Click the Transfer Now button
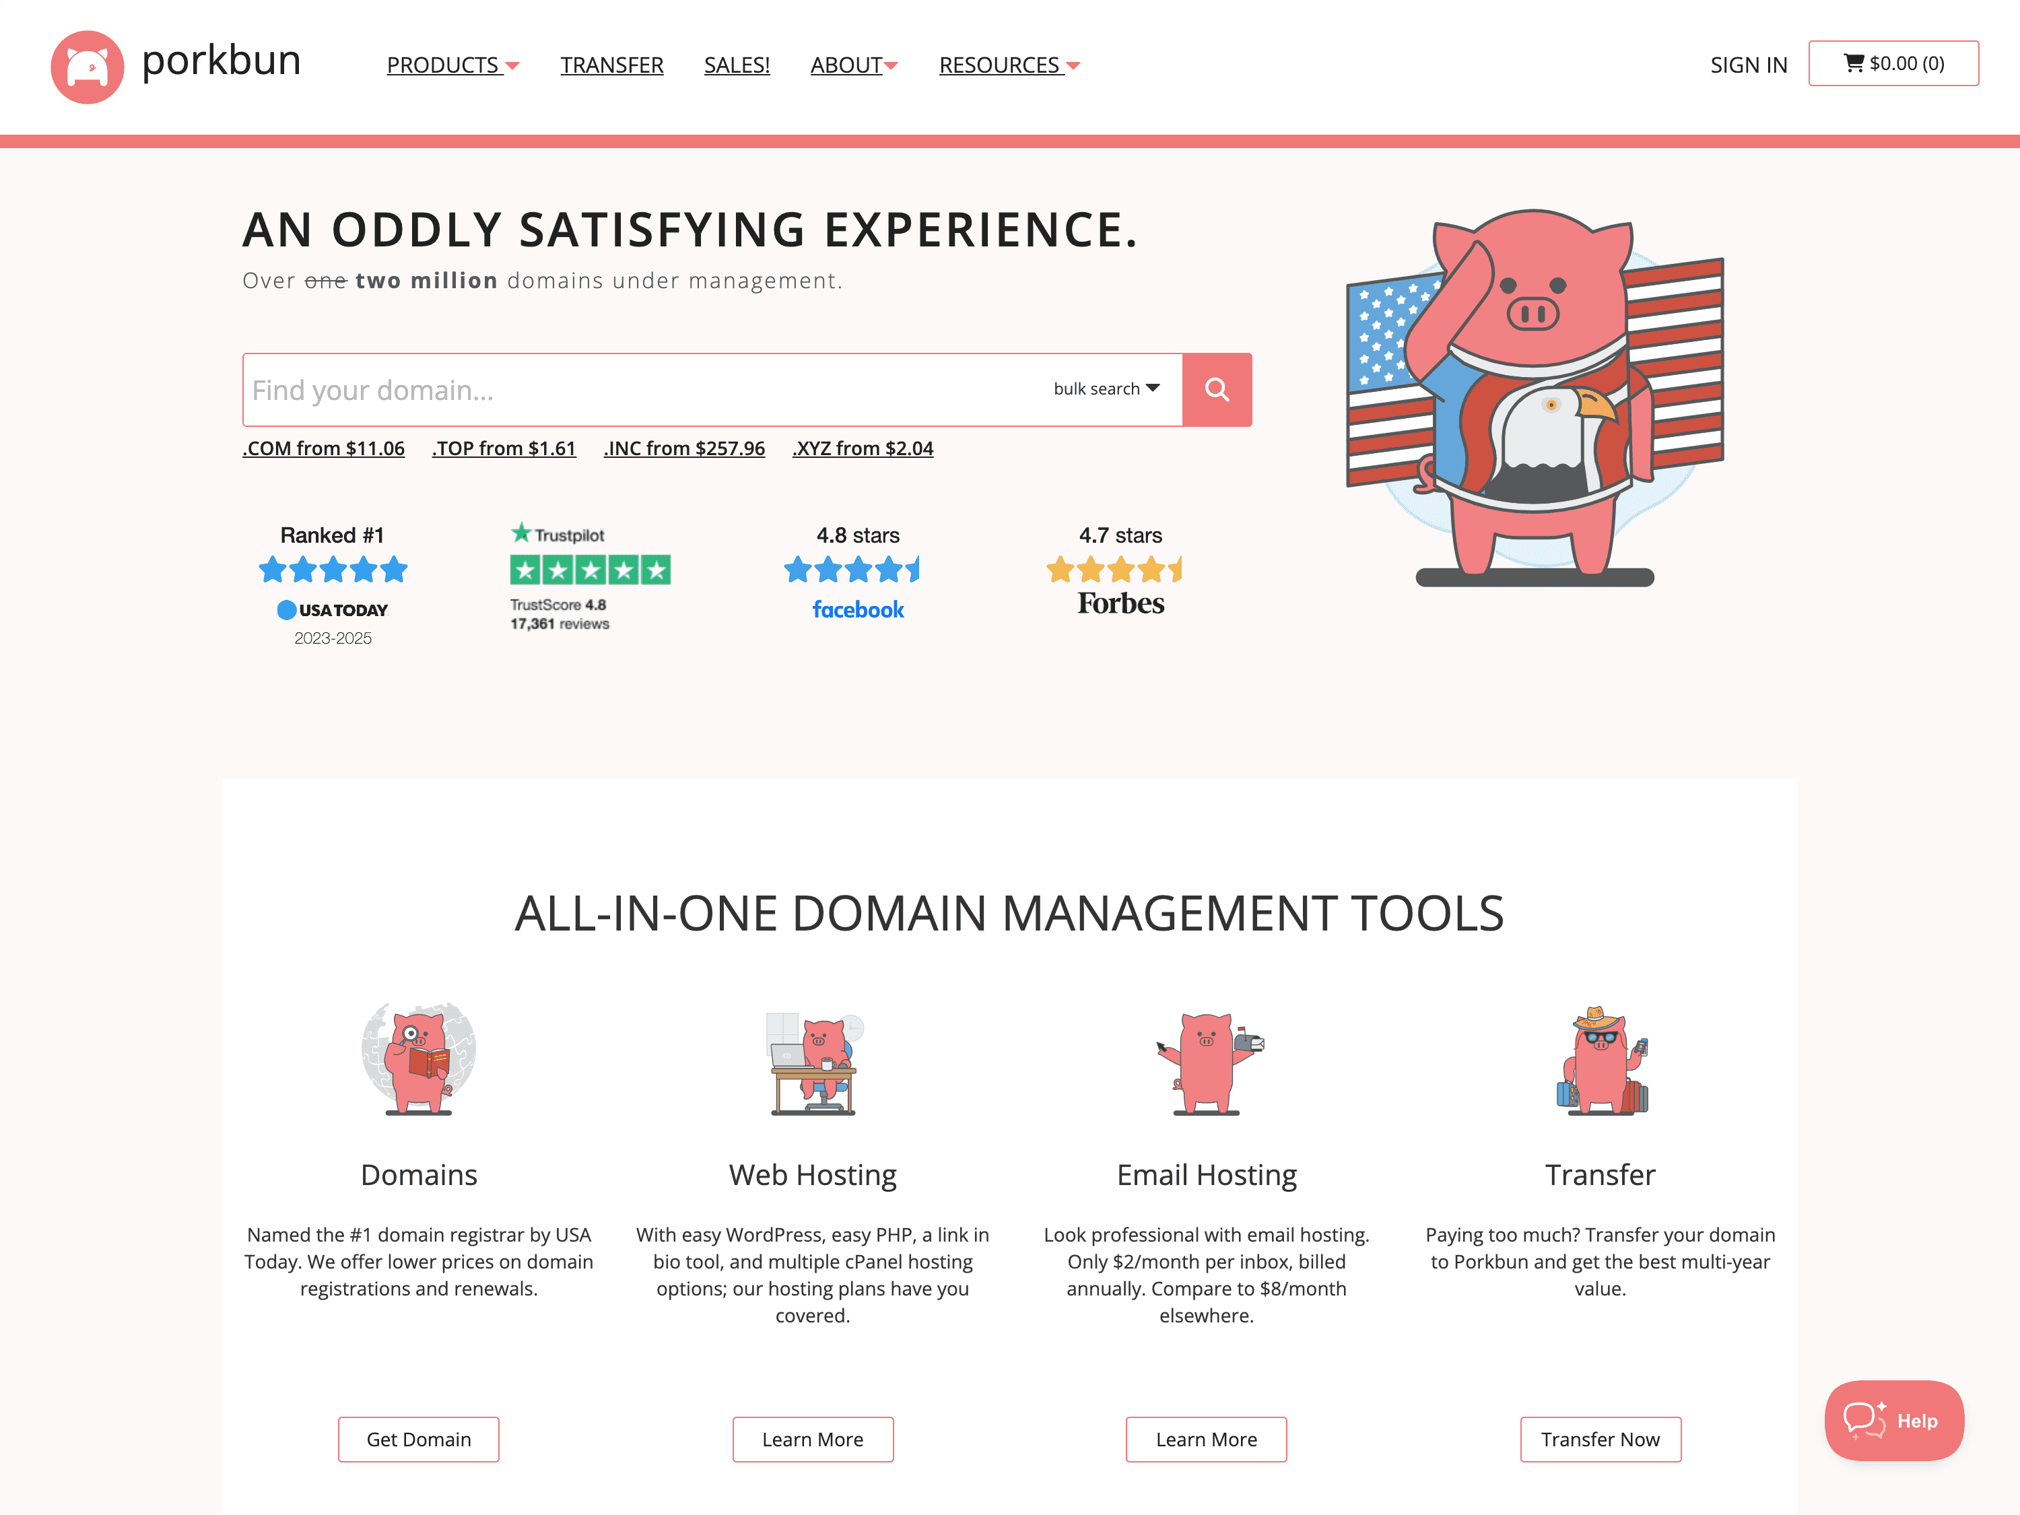Screen dimensions: 2020x1515 tap(1601, 1439)
